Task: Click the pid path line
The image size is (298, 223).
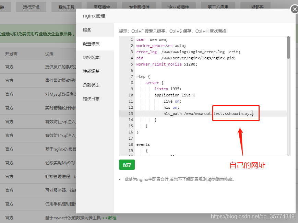Action: pos(186,58)
